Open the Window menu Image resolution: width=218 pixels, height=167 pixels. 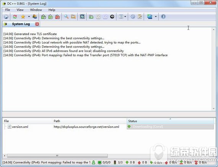(x=36, y=10)
